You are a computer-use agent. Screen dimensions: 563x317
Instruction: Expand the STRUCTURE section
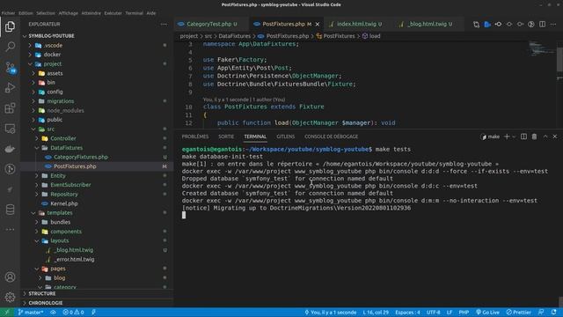pos(97,293)
